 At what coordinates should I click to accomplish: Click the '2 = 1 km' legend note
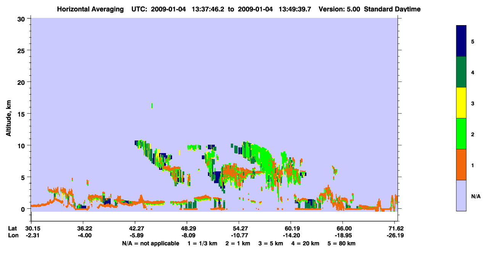[238, 243]
